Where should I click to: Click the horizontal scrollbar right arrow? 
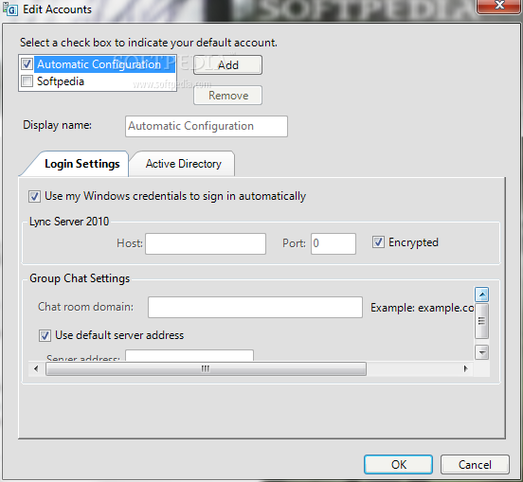465,368
